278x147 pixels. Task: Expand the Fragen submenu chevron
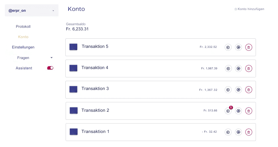click(52, 58)
